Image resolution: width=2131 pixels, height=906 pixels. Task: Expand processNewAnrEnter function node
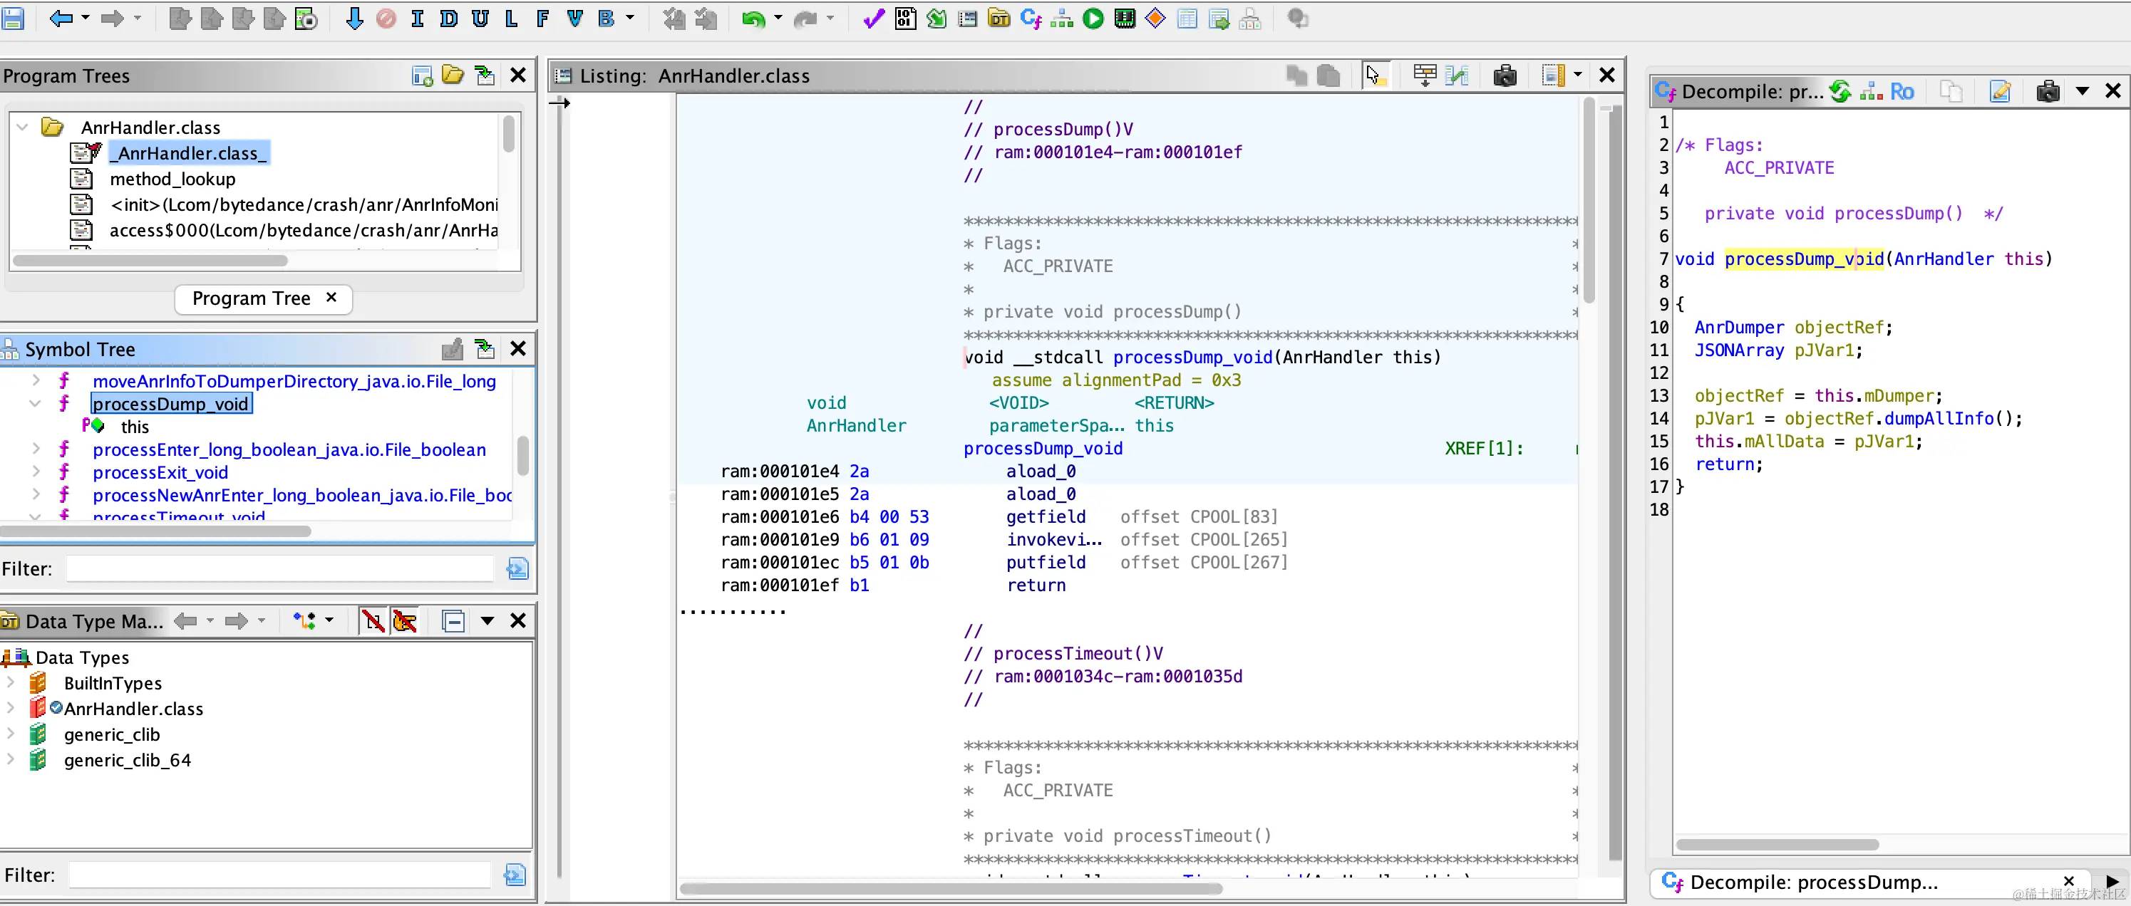point(36,494)
